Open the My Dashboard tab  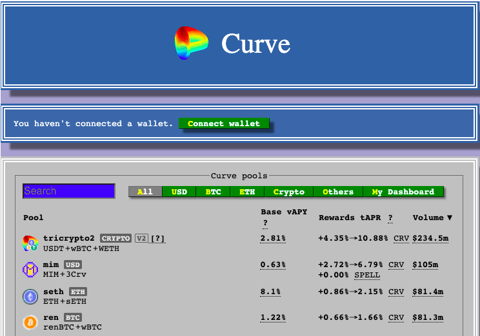tap(403, 192)
